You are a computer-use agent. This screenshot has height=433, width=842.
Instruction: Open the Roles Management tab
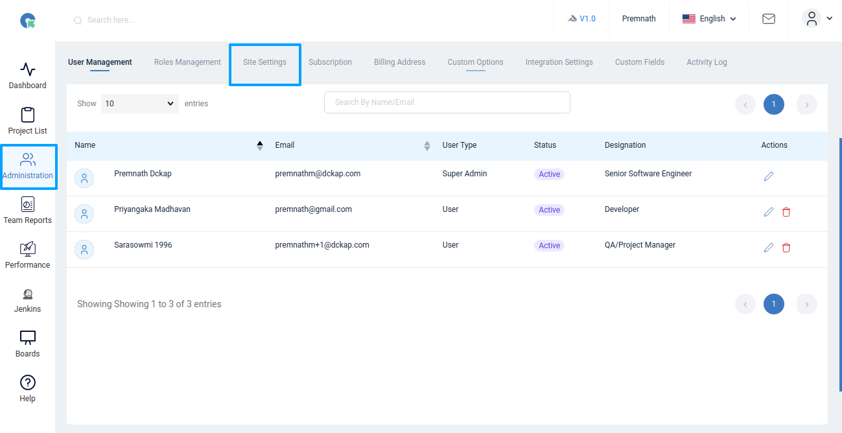click(x=187, y=62)
